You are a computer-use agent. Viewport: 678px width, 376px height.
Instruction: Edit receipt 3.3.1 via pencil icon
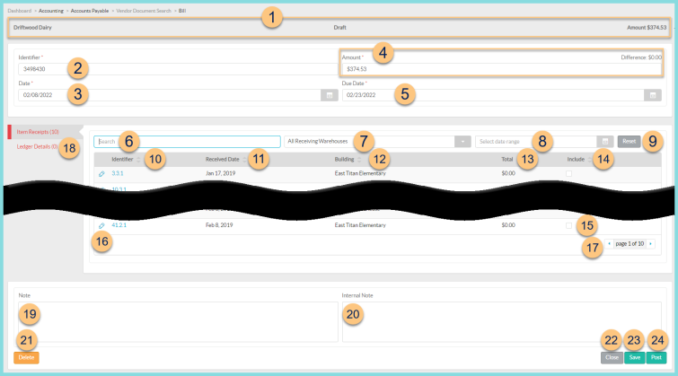(101, 174)
